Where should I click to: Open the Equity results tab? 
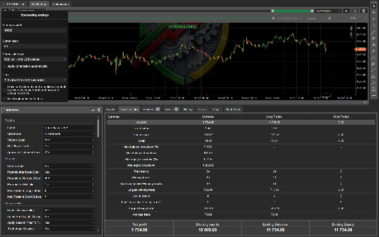pos(111,109)
